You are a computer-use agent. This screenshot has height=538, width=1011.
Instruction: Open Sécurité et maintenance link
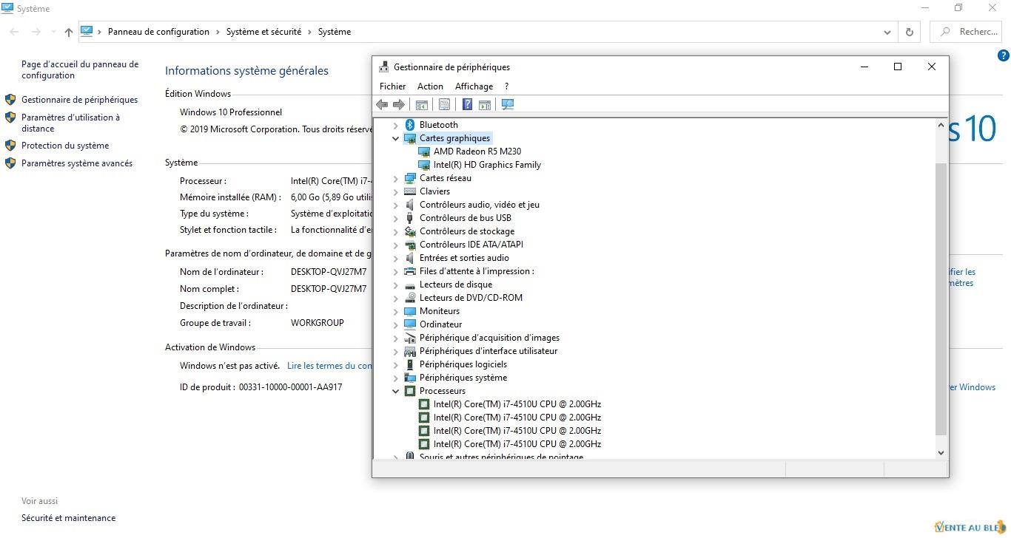[68, 518]
